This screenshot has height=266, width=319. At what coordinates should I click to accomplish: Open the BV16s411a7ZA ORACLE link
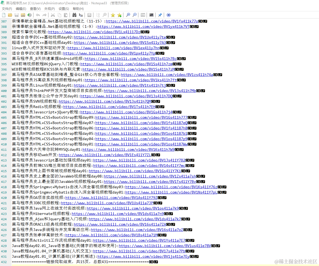pos(120,224)
